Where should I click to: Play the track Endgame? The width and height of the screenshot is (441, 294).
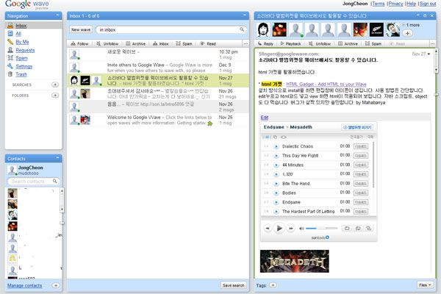click(x=276, y=202)
